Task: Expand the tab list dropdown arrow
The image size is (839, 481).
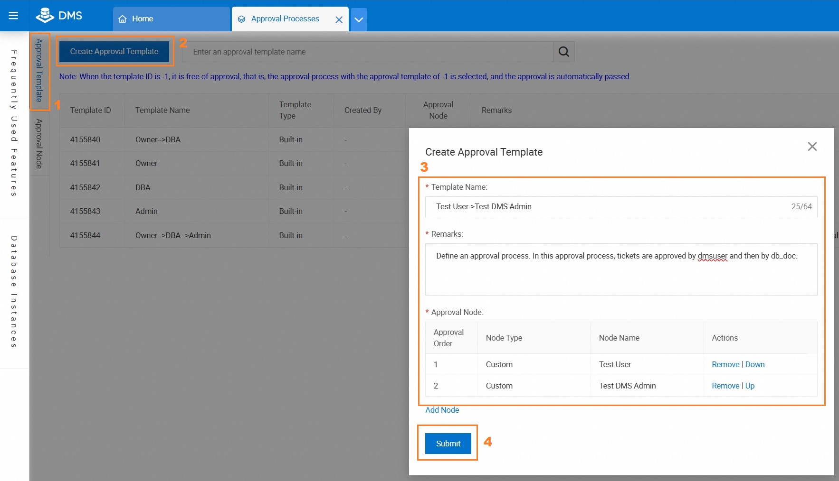Action: [x=359, y=19]
